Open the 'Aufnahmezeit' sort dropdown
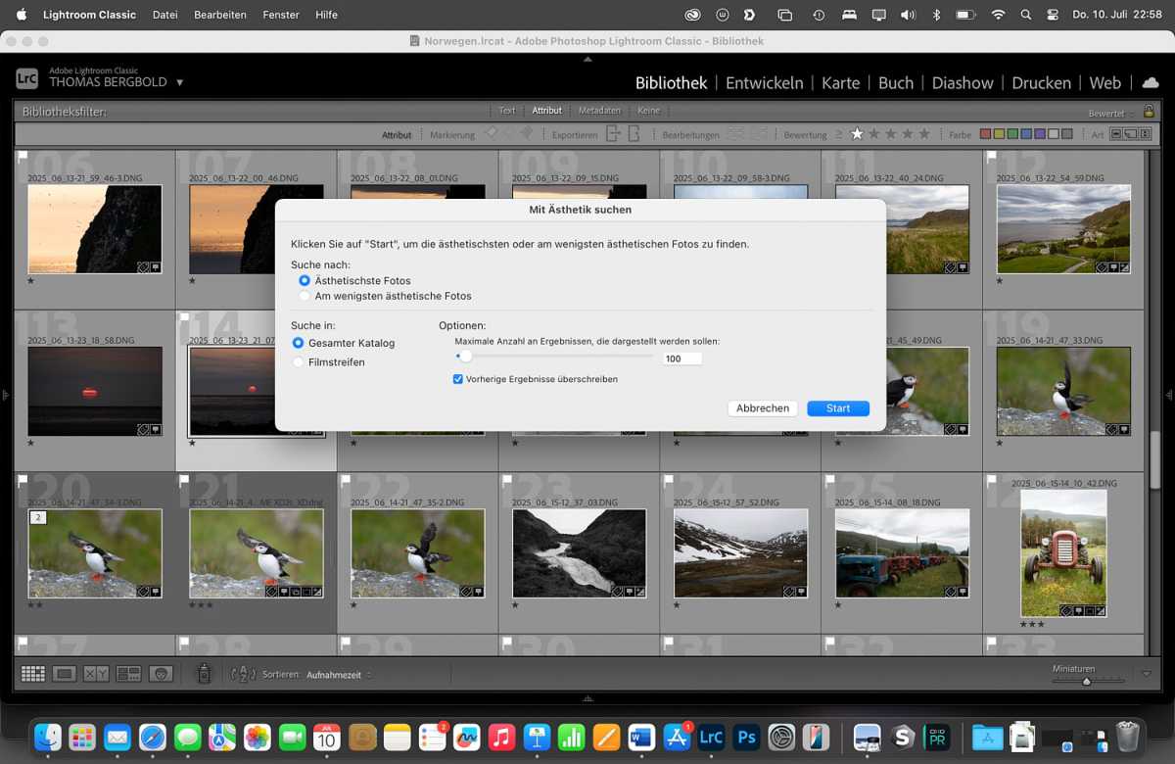The image size is (1175, 764). pos(339,675)
